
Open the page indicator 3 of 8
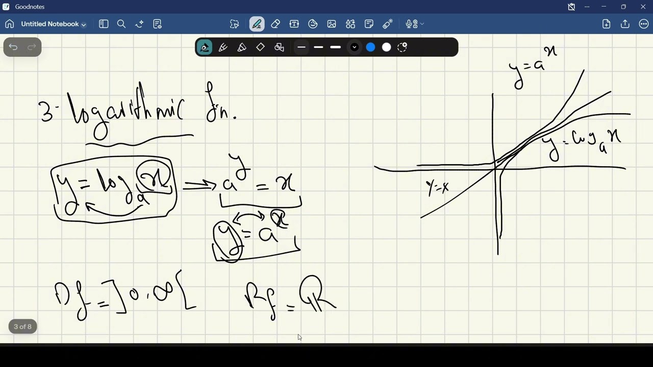click(x=22, y=327)
